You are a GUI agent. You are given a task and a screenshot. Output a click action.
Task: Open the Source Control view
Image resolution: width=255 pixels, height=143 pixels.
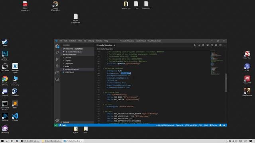57,59
